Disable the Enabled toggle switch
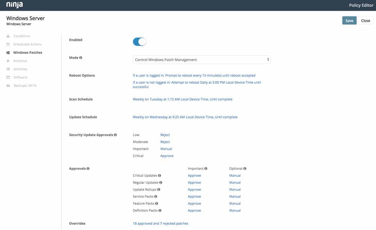 (x=139, y=42)
